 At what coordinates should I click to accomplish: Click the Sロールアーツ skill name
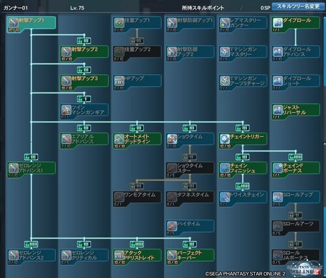(298, 224)
